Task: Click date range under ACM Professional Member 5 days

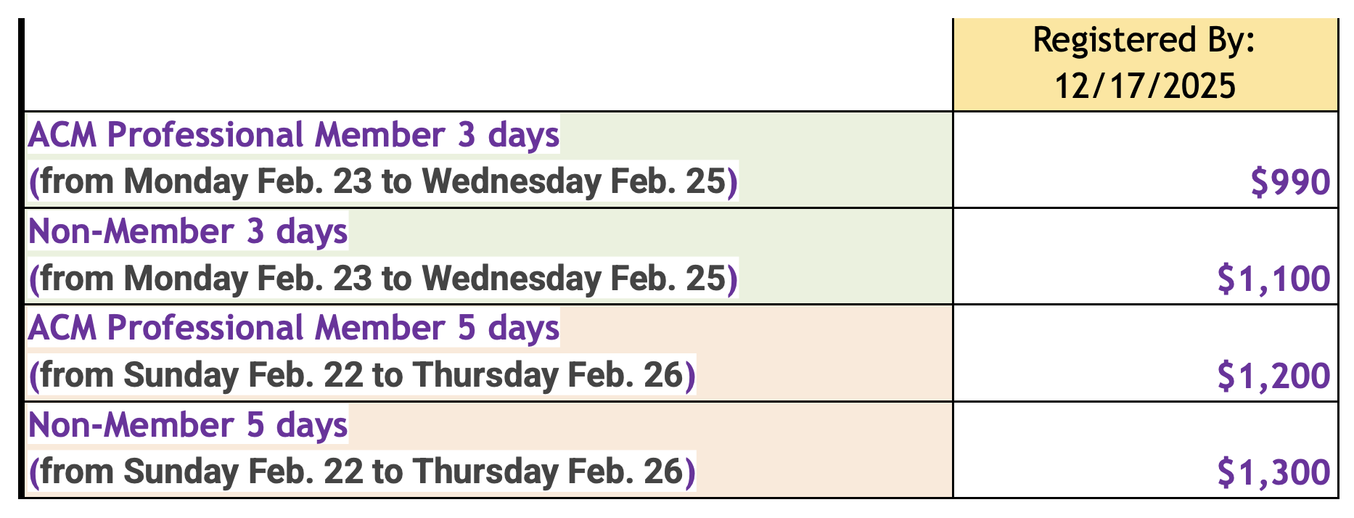Action: [x=361, y=375]
